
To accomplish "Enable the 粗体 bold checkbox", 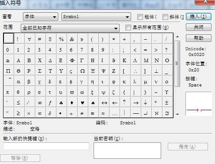I will point(140,17).
